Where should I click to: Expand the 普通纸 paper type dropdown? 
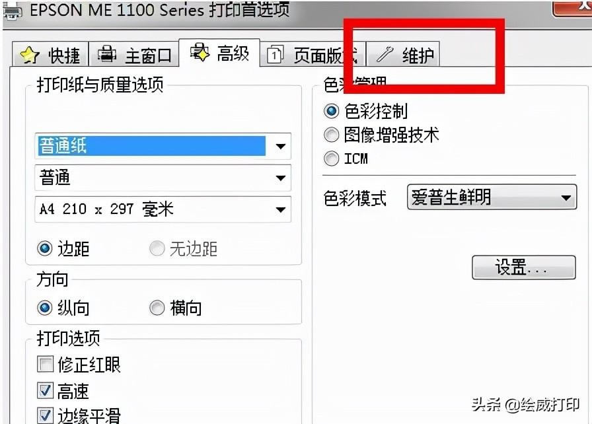pyautogui.click(x=163, y=146)
